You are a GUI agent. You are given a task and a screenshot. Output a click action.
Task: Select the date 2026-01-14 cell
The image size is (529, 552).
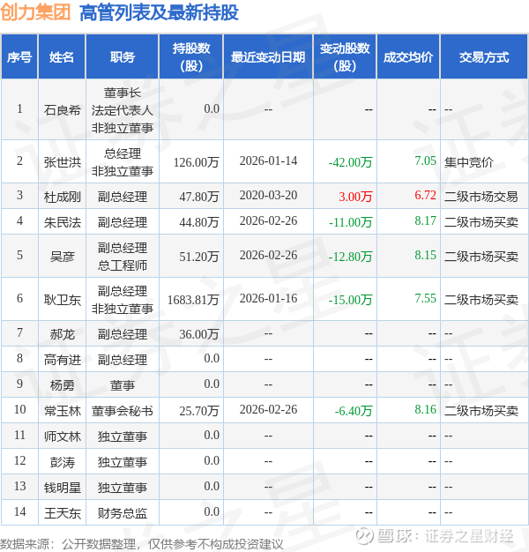tap(268, 160)
